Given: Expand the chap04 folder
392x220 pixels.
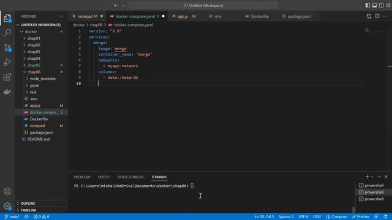Looking at the screenshot, I should [41, 59].
